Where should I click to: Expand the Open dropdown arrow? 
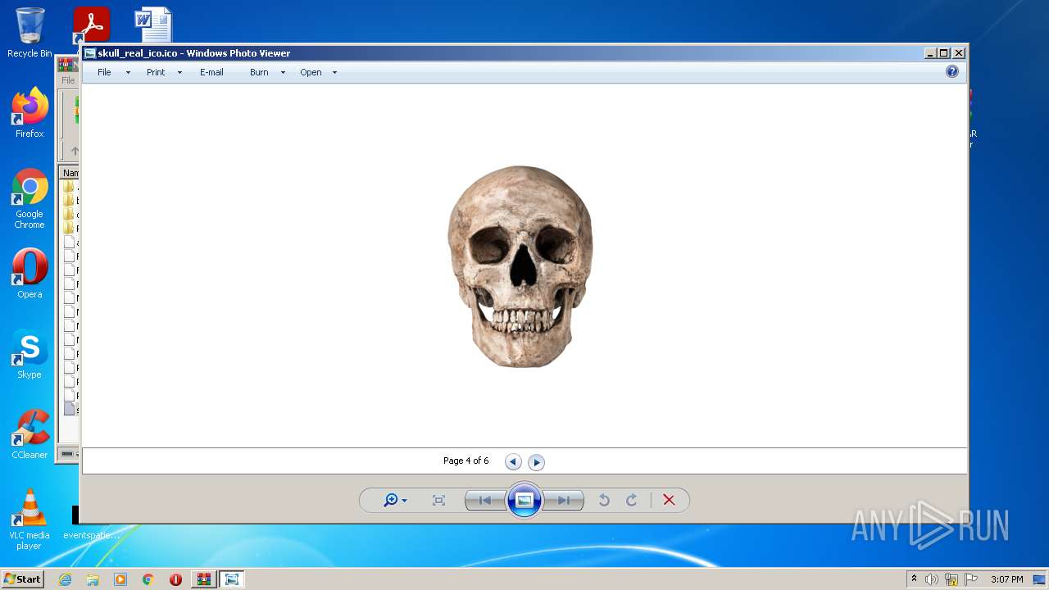(x=334, y=72)
